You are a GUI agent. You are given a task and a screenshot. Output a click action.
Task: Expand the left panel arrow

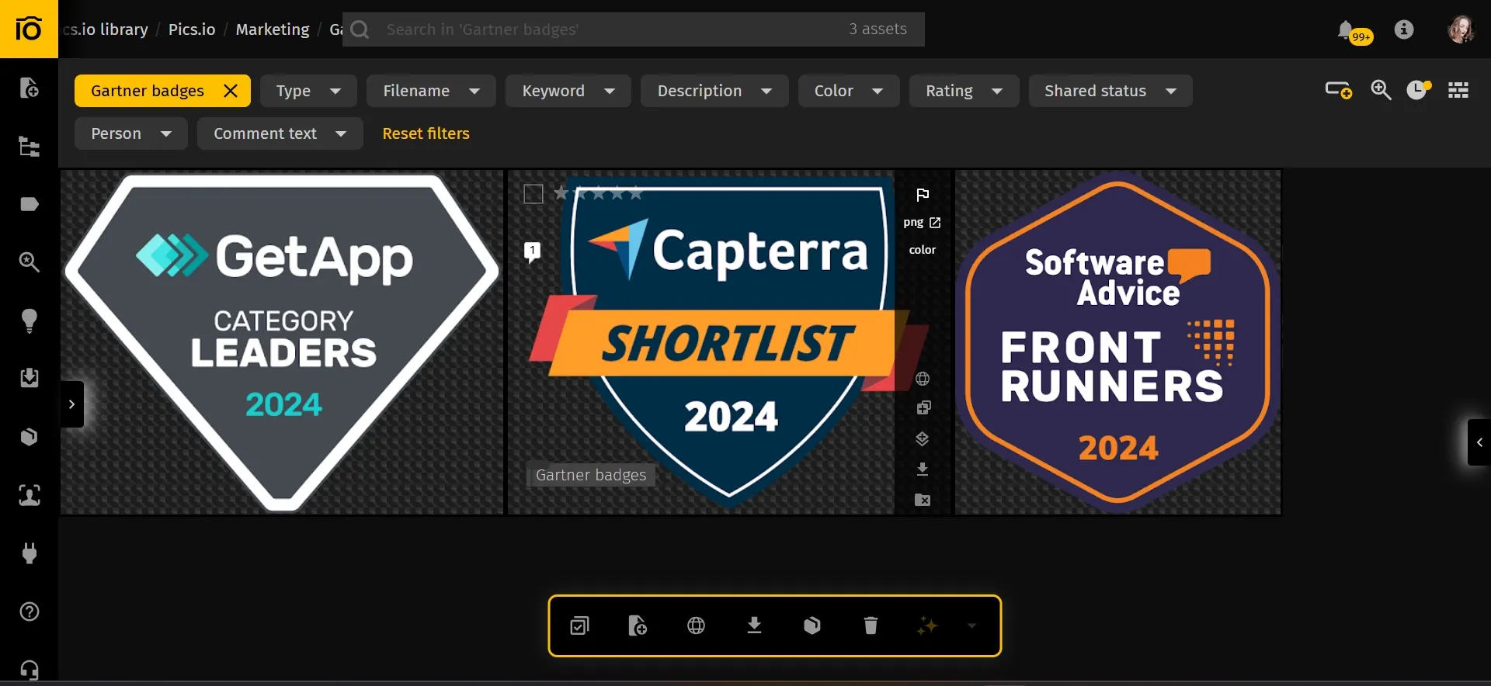click(x=71, y=404)
